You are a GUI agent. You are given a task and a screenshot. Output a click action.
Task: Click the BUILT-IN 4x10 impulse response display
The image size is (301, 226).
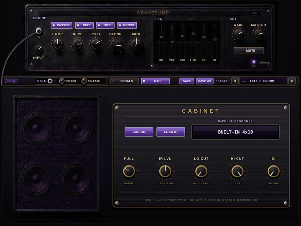click(x=235, y=132)
